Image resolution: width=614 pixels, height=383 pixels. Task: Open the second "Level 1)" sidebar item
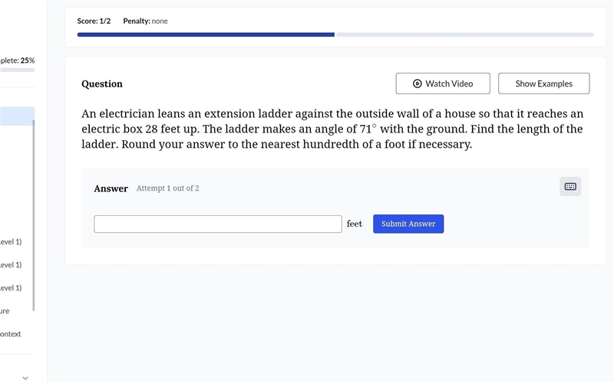coord(11,264)
